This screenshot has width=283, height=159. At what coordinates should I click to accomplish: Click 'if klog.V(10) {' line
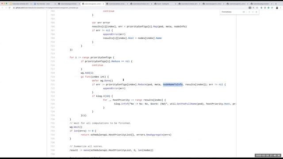pyautogui.click(x=102, y=96)
